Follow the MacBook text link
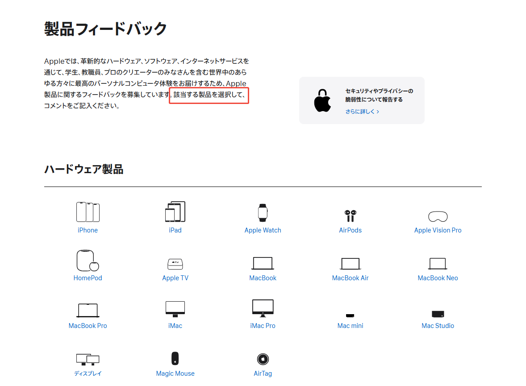The image size is (526, 386). [x=263, y=278]
